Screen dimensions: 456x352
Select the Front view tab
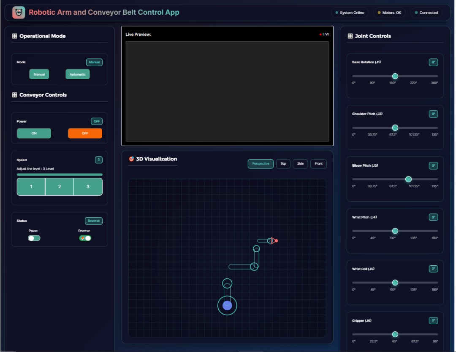tap(318, 164)
